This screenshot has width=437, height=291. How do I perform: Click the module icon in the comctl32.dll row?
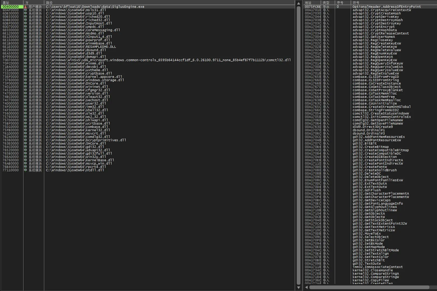coord(25,60)
